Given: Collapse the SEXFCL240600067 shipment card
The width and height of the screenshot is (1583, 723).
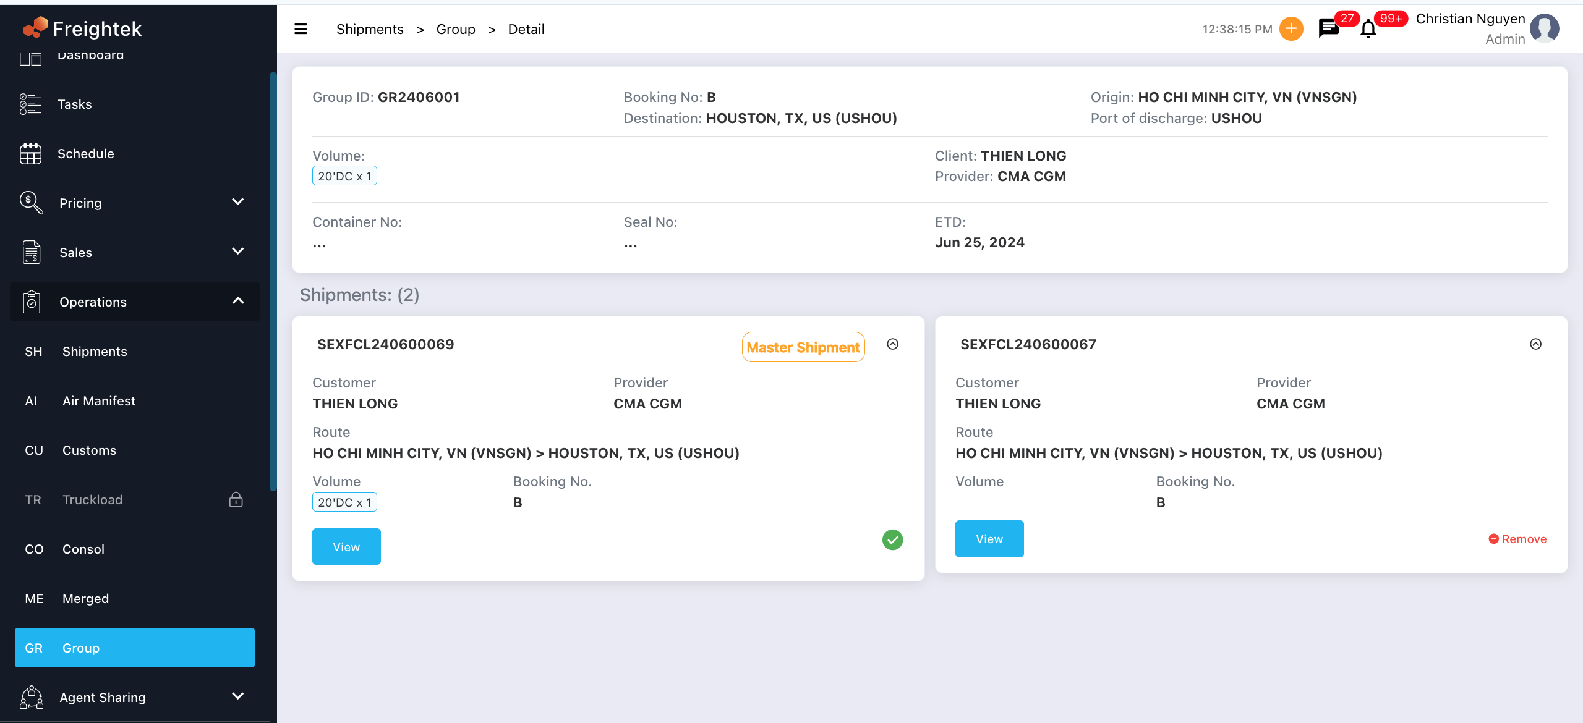Looking at the screenshot, I should tap(1535, 344).
